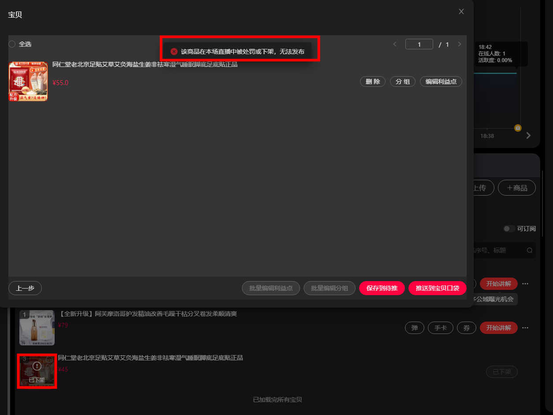Select the 全选 radio option

12,44
